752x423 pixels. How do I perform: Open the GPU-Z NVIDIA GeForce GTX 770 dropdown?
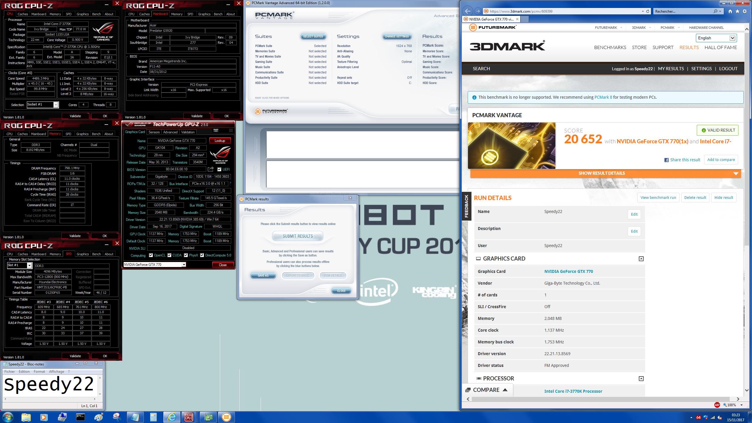(184, 265)
